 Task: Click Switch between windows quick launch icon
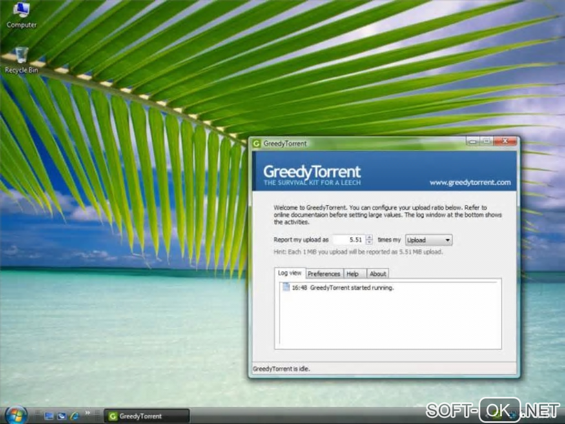coord(61,416)
